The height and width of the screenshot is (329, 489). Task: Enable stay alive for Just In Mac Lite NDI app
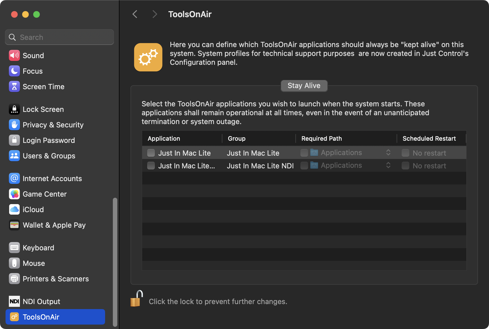(x=151, y=166)
